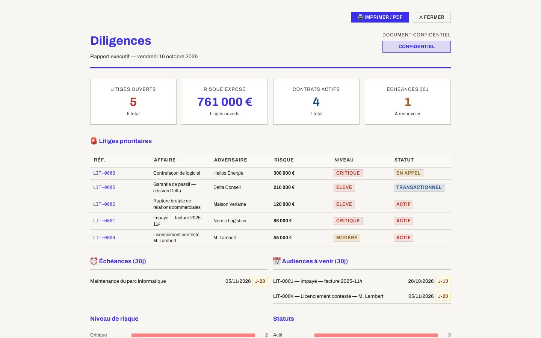This screenshot has width=541, height=338.
Task: Click the J-10 countdown badge
Action: pos(443,281)
